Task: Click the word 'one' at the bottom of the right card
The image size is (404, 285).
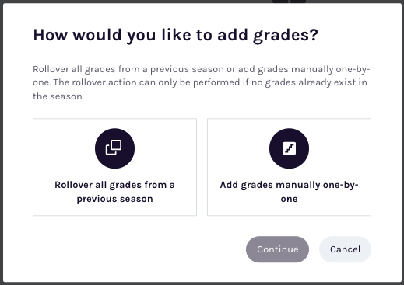Action: pyautogui.click(x=289, y=199)
